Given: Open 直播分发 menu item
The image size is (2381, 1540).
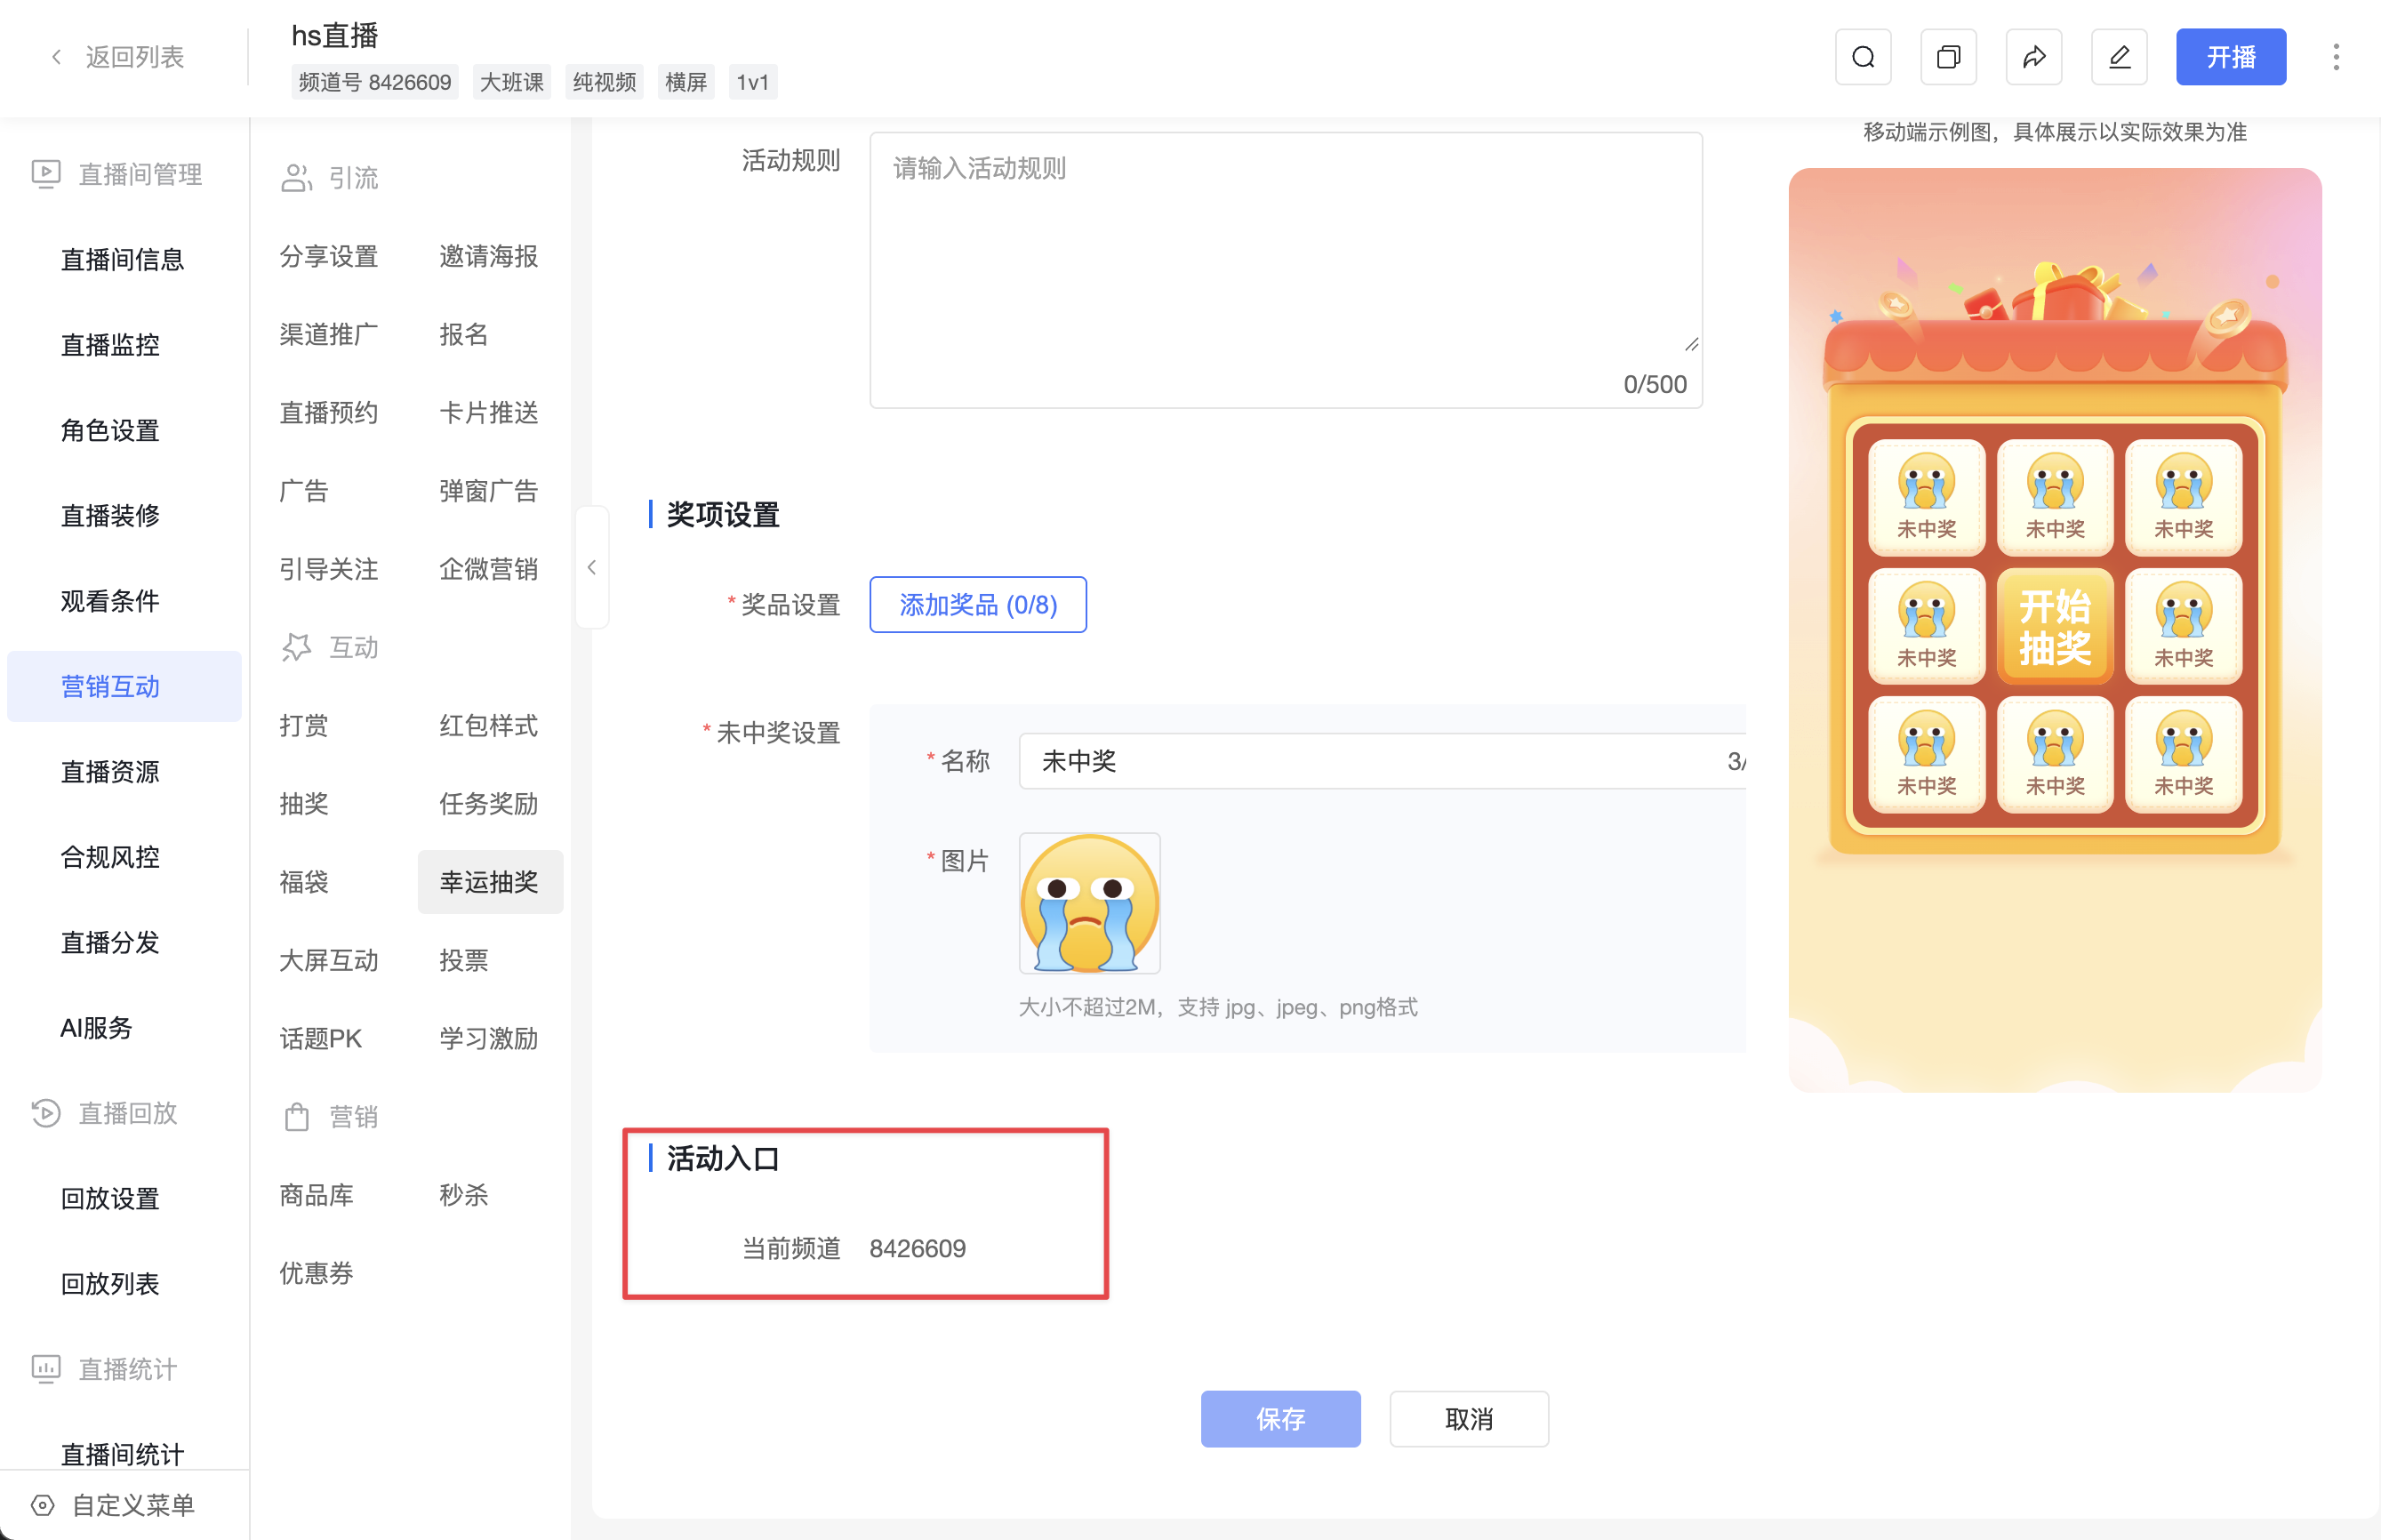Looking at the screenshot, I should 111,943.
